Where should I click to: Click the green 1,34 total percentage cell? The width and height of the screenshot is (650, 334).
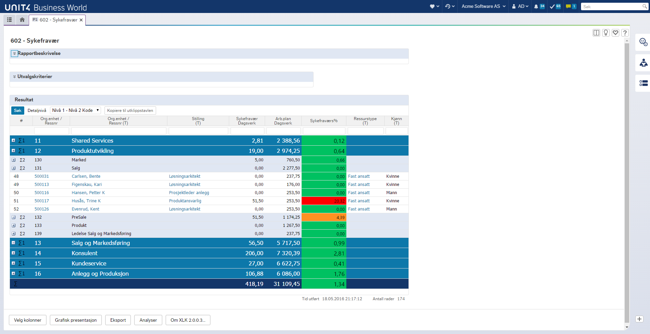coord(324,284)
